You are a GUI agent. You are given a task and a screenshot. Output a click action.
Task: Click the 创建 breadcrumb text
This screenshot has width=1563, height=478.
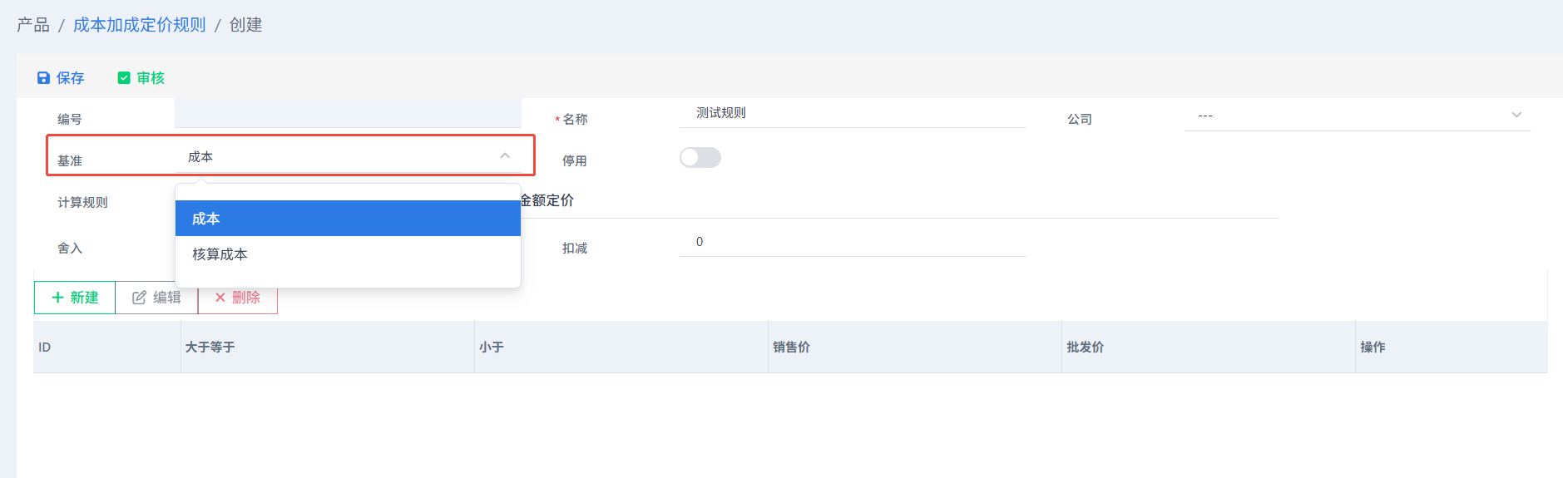pos(245,25)
